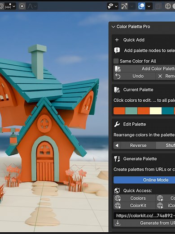Click the wrench icon beside Edit Palette
The width and height of the screenshot is (175, 234).
pyautogui.click(x=117, y=124)
